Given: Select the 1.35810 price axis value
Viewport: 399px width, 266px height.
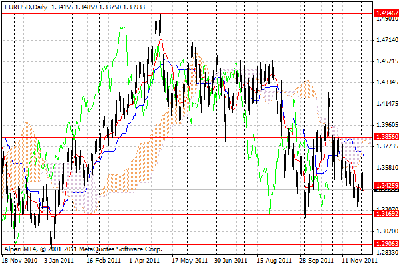Looking at the screenshot, I should [x=386, y=168].
